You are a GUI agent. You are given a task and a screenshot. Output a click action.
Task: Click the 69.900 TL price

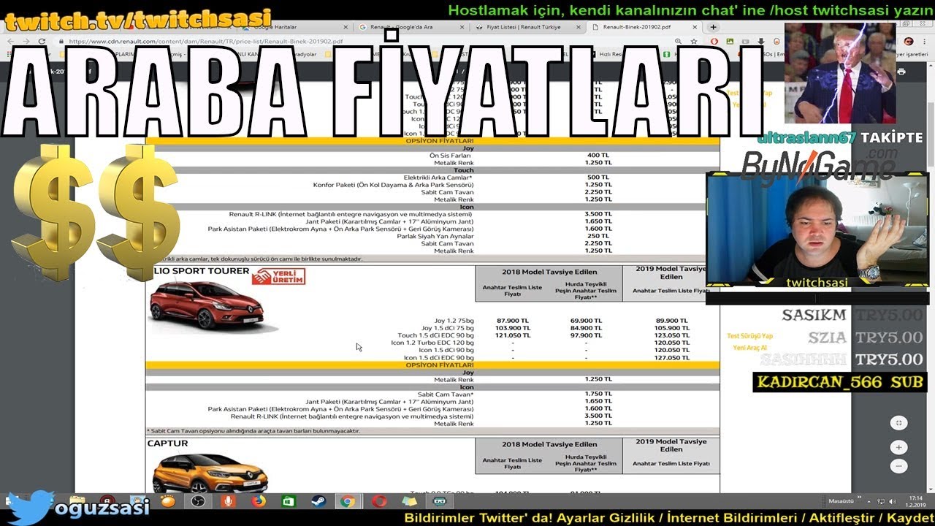tap(586, 321)
